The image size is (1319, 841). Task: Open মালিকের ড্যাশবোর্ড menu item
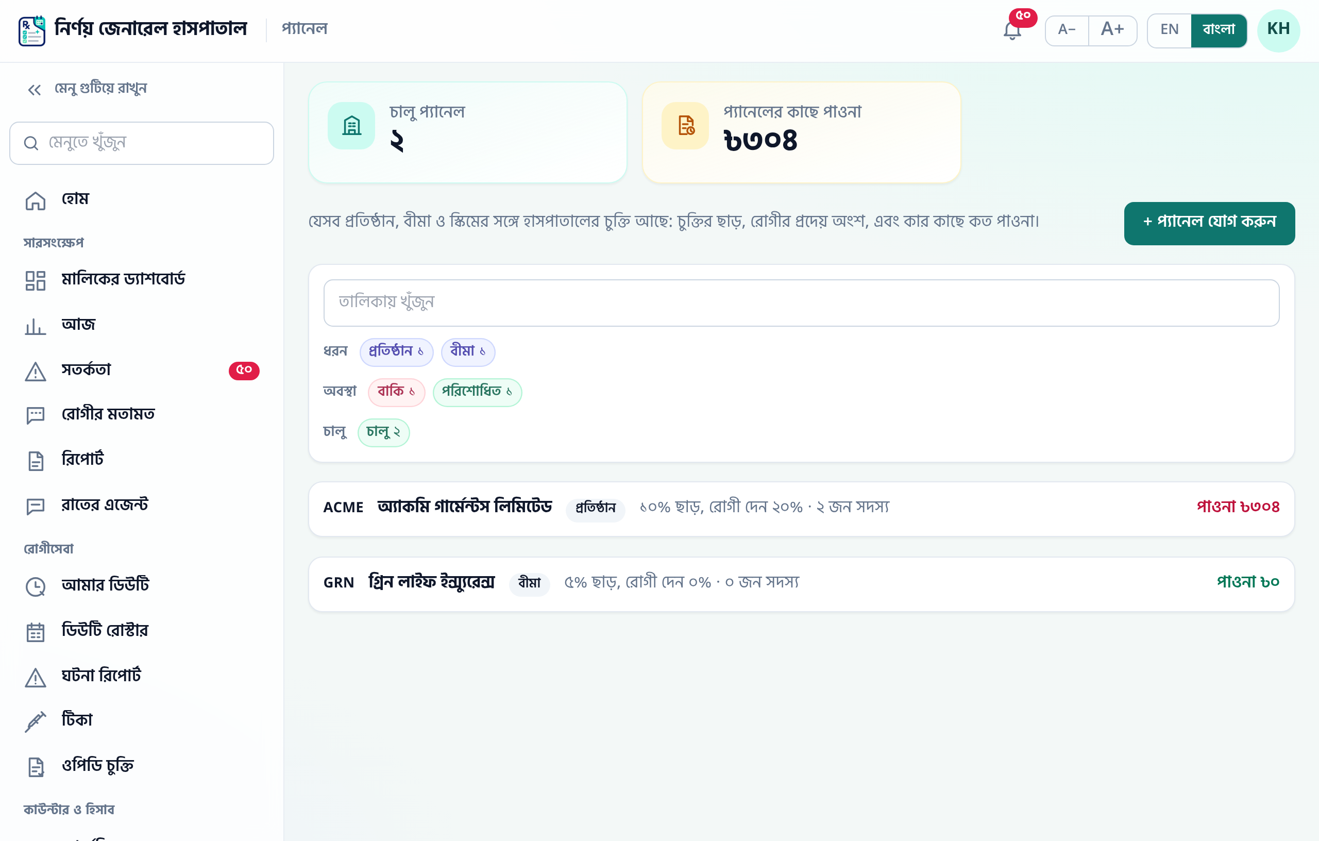point(141,280)
